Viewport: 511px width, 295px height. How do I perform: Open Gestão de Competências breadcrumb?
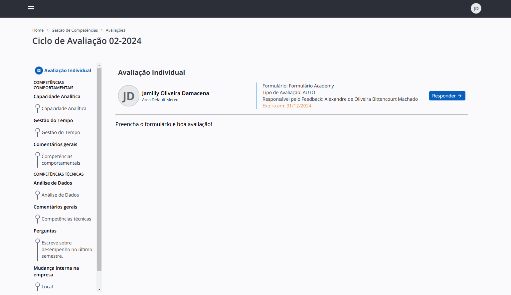[75, 30]
